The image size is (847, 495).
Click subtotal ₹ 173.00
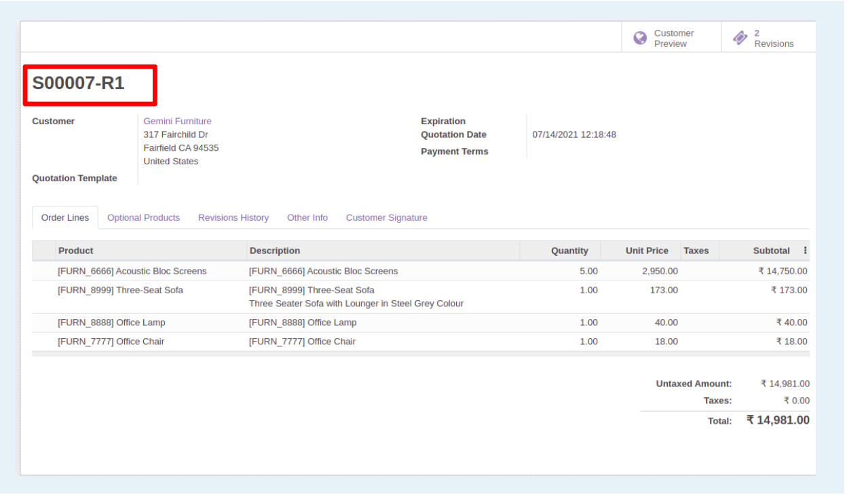[x=789, y=290]
